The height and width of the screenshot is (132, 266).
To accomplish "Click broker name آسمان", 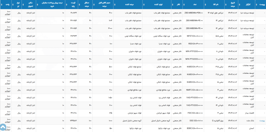I will click(251, 128).
